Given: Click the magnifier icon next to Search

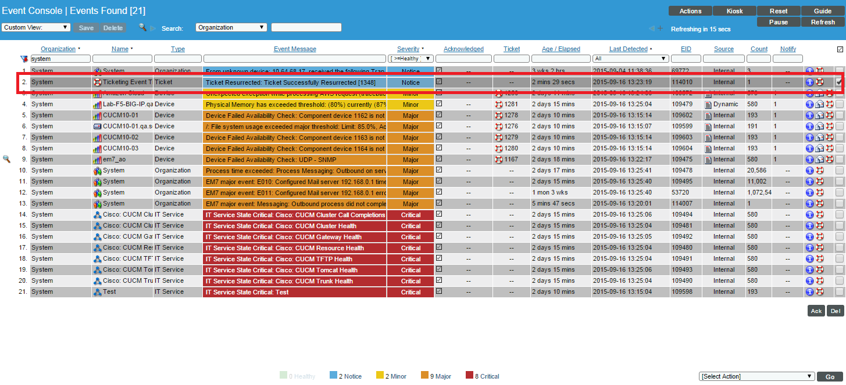Looking at the screenshot, I should coord(142,27).
